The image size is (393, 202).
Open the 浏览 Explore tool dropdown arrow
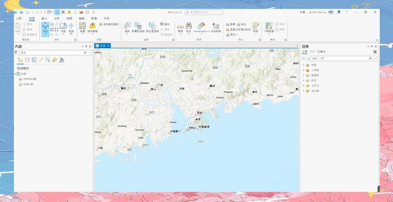pos(45,35)
